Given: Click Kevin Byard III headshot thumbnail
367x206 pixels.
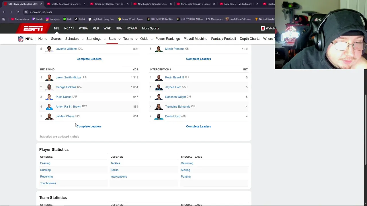Looking at the screenshot, I should pyautogui.click(x=159, y=77).
